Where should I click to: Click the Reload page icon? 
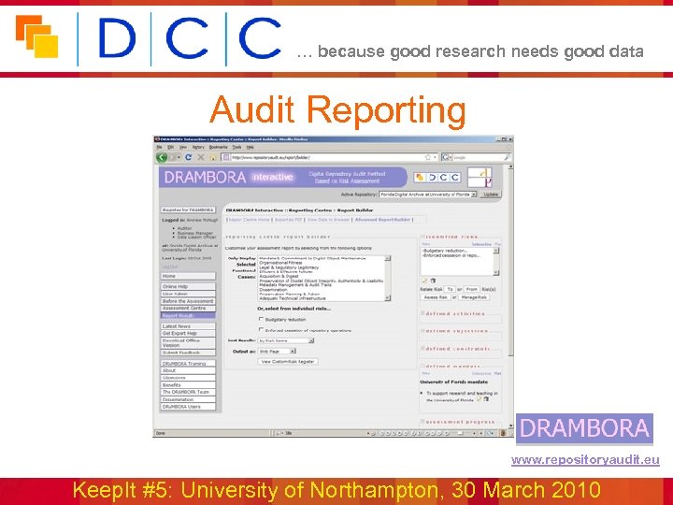pos(188,158)
